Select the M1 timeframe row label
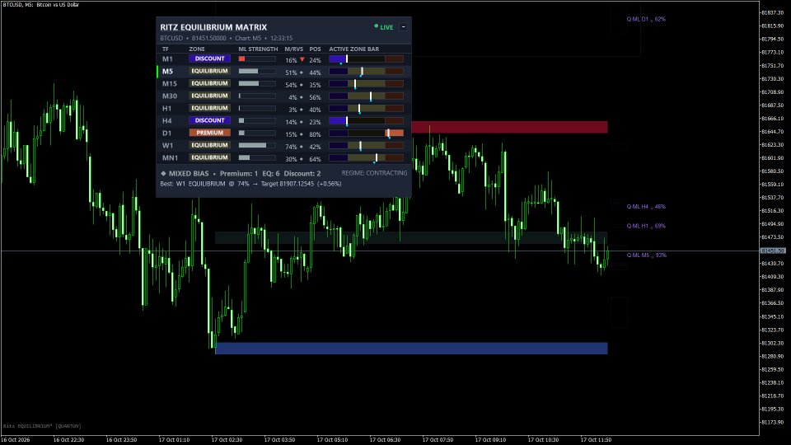791x445 pixels. (167, 59)
